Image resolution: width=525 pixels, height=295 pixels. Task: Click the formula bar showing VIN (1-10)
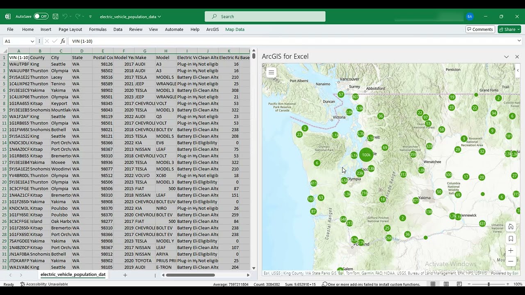(x=292, y=41)
